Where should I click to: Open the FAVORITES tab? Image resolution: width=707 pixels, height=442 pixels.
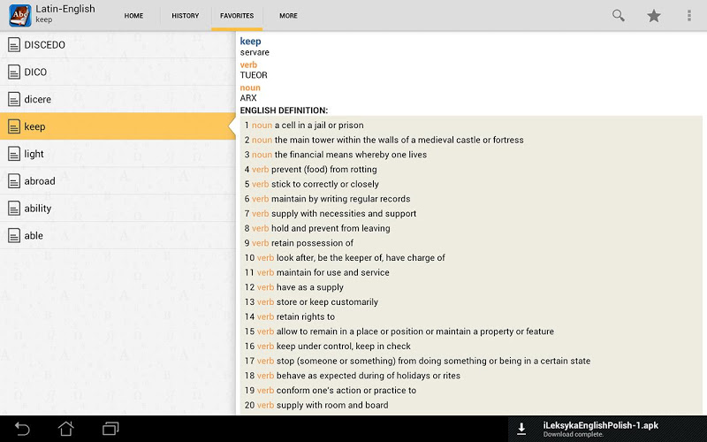coord(237,16)
